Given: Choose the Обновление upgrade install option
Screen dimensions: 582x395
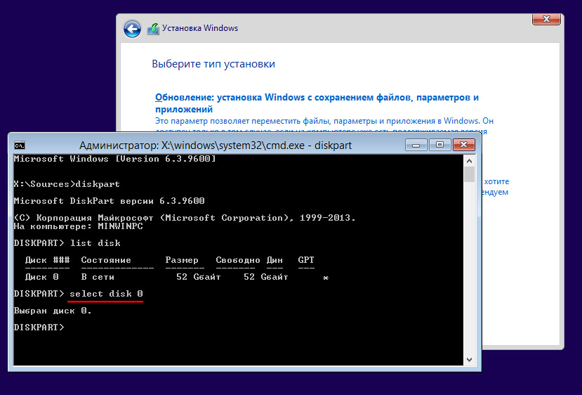Looking at the screenshot, I should pos(317,103).
